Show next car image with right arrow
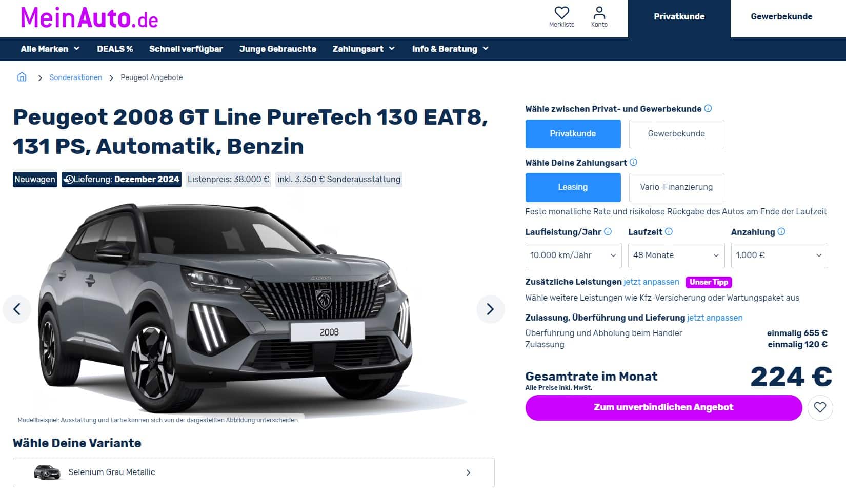 [490, 309]
